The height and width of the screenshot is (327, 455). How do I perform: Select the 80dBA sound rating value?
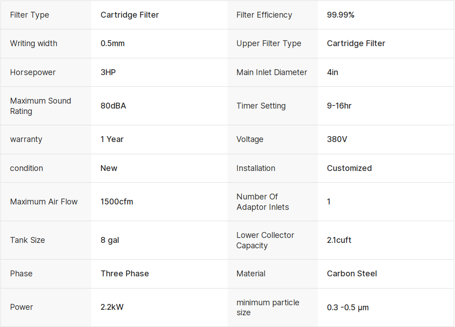click(x=113, y=106)
